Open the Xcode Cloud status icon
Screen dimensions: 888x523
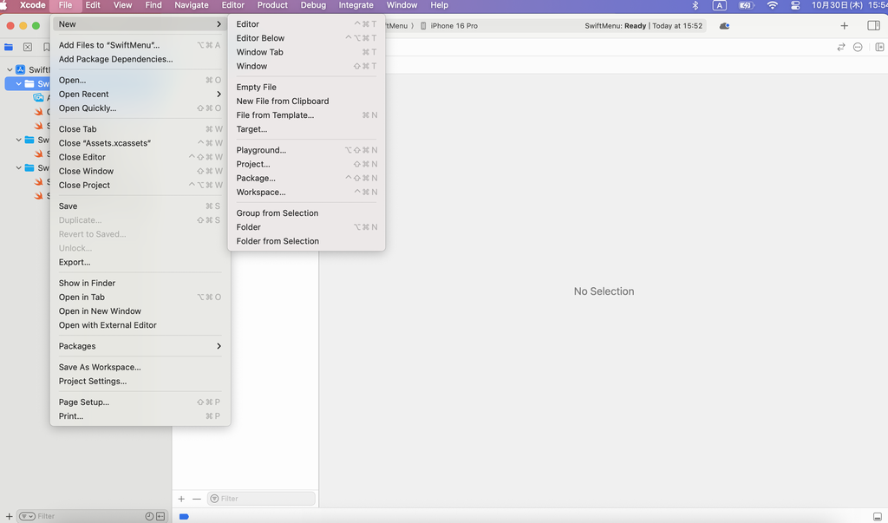(724, 26)
